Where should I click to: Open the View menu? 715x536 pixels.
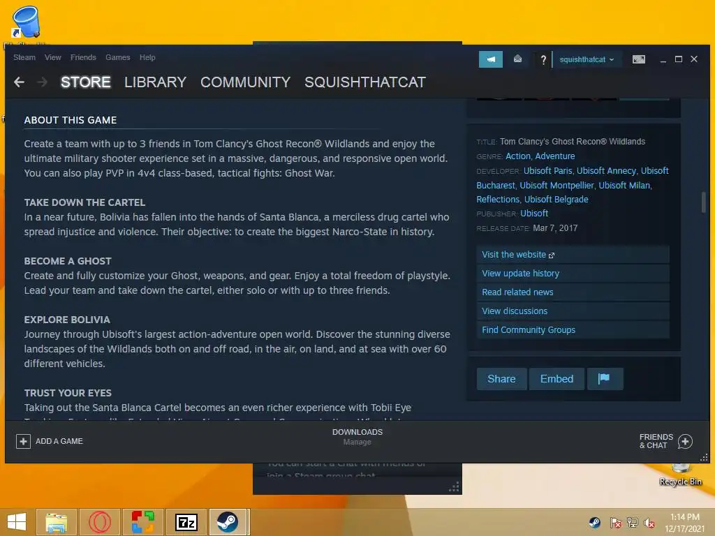tap(53, 57)
